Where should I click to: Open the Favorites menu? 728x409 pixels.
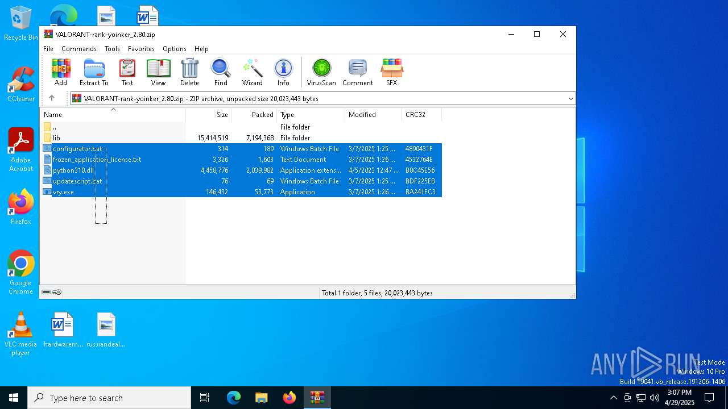coord(141,49)
